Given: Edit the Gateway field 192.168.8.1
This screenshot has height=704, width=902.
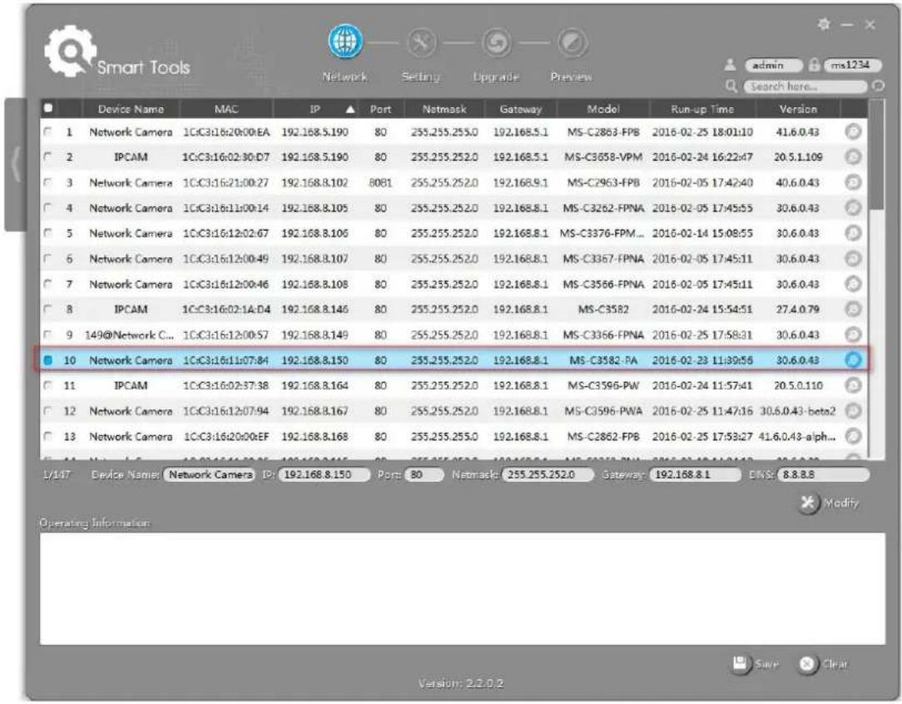Looking at the screenshot, I should [x=696, y=474].
